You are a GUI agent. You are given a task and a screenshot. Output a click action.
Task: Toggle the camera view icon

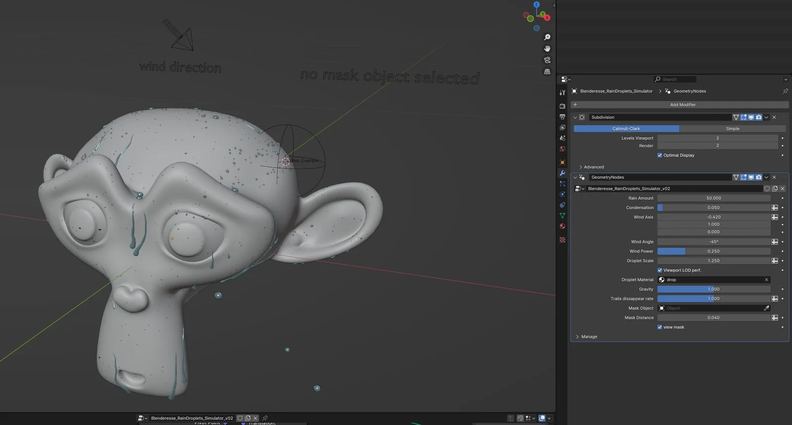click(x=547, y=60)
